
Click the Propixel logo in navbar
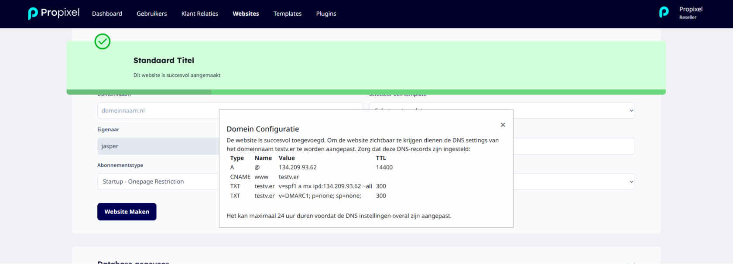click(x=54, y=13)
